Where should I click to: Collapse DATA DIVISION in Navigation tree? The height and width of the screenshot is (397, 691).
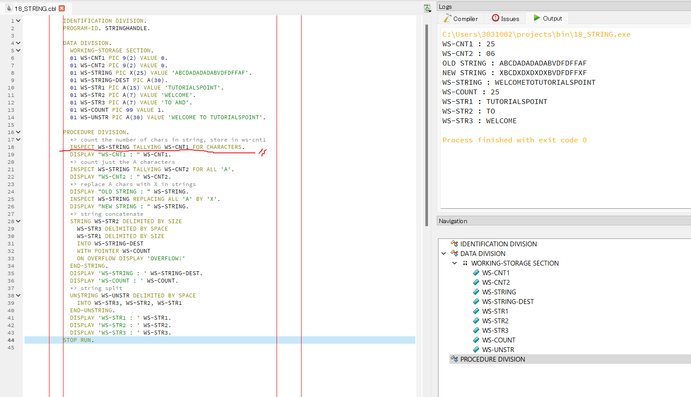tap(444, 254)
